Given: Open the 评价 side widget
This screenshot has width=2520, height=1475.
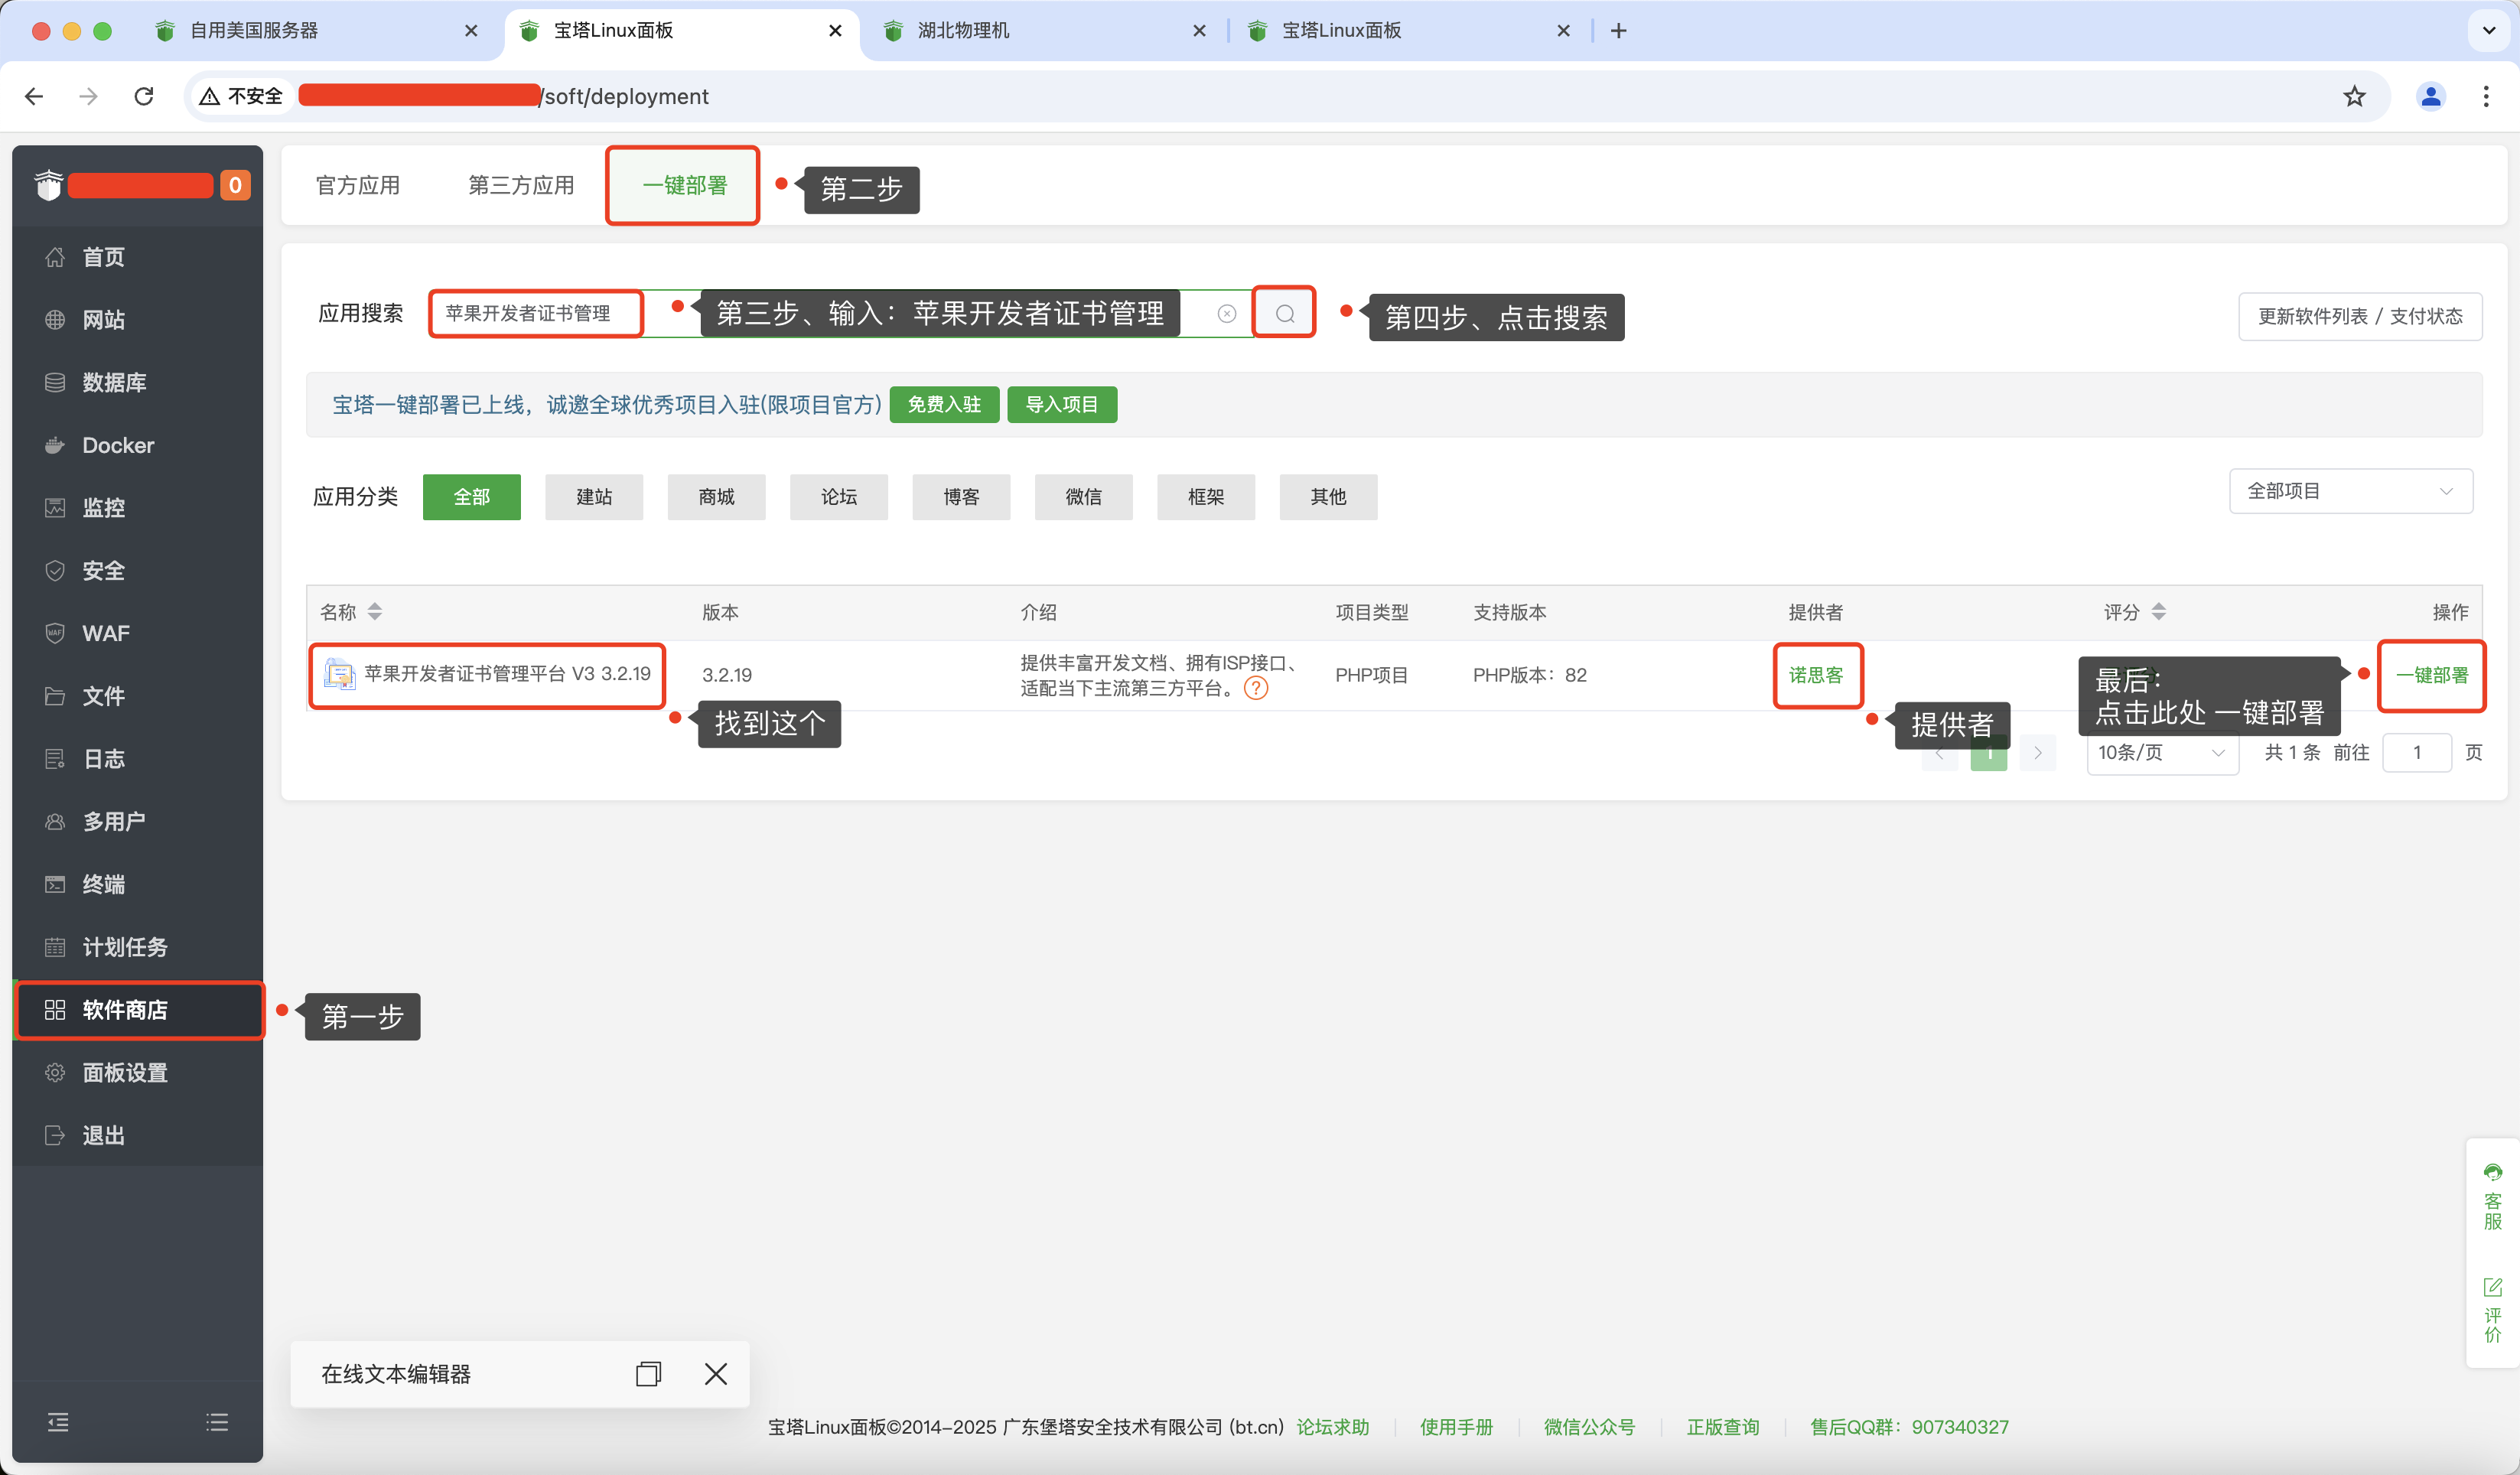Looking at the screenshot, I should (x=2493, y=1311).
